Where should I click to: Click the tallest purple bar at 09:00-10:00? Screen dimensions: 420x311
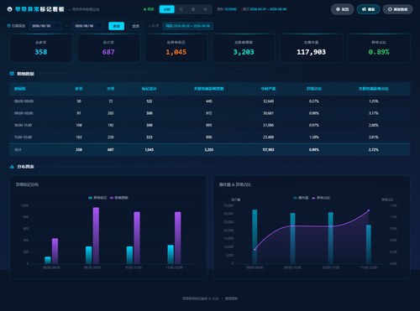pos(96,236)
